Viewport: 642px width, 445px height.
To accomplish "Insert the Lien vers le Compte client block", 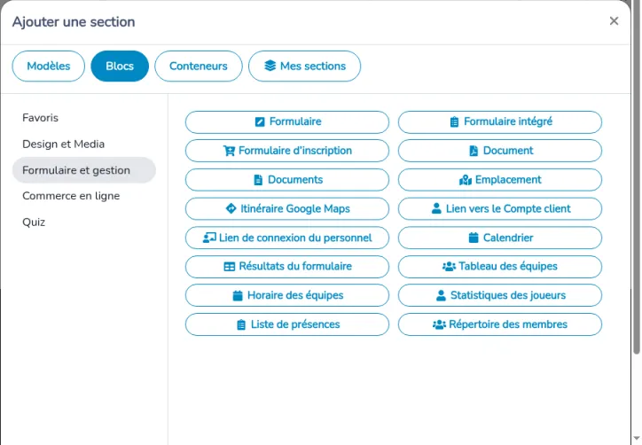I will click(500, 209).
